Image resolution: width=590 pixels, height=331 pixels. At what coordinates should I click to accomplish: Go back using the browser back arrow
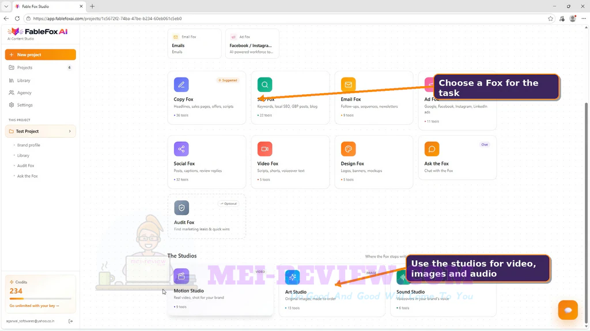[x=6, y=18]
